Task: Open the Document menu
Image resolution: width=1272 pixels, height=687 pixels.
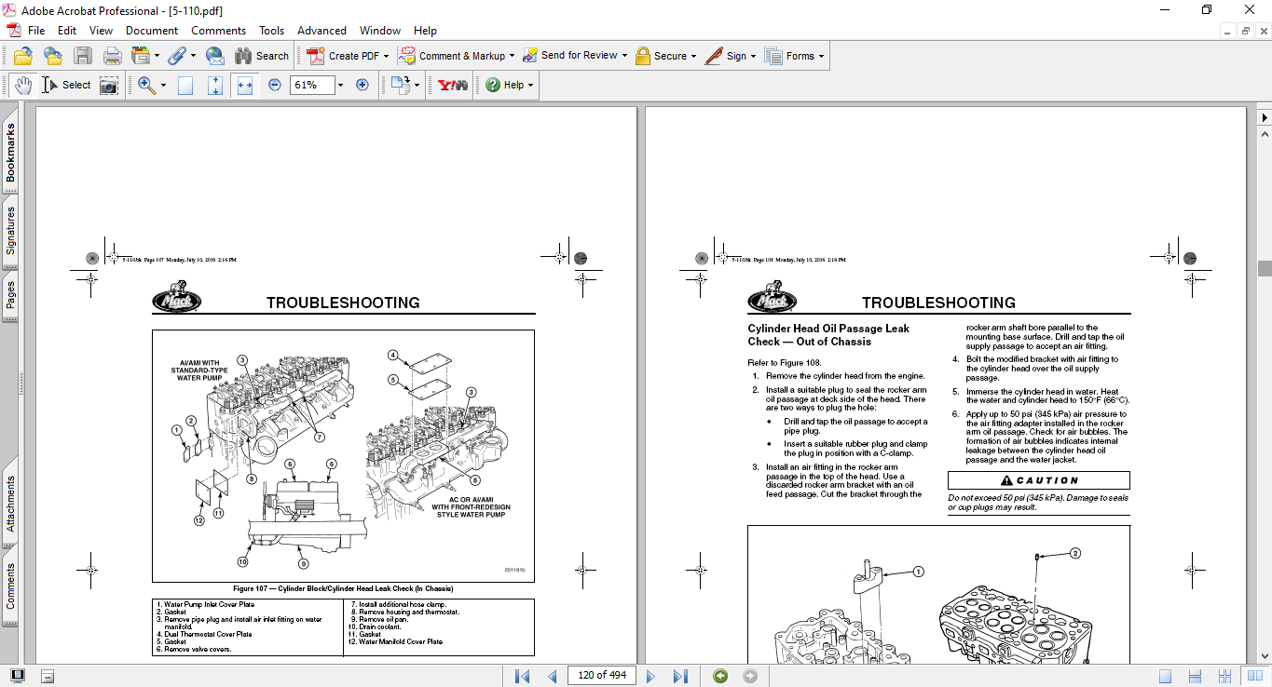Action: (152, 31)
